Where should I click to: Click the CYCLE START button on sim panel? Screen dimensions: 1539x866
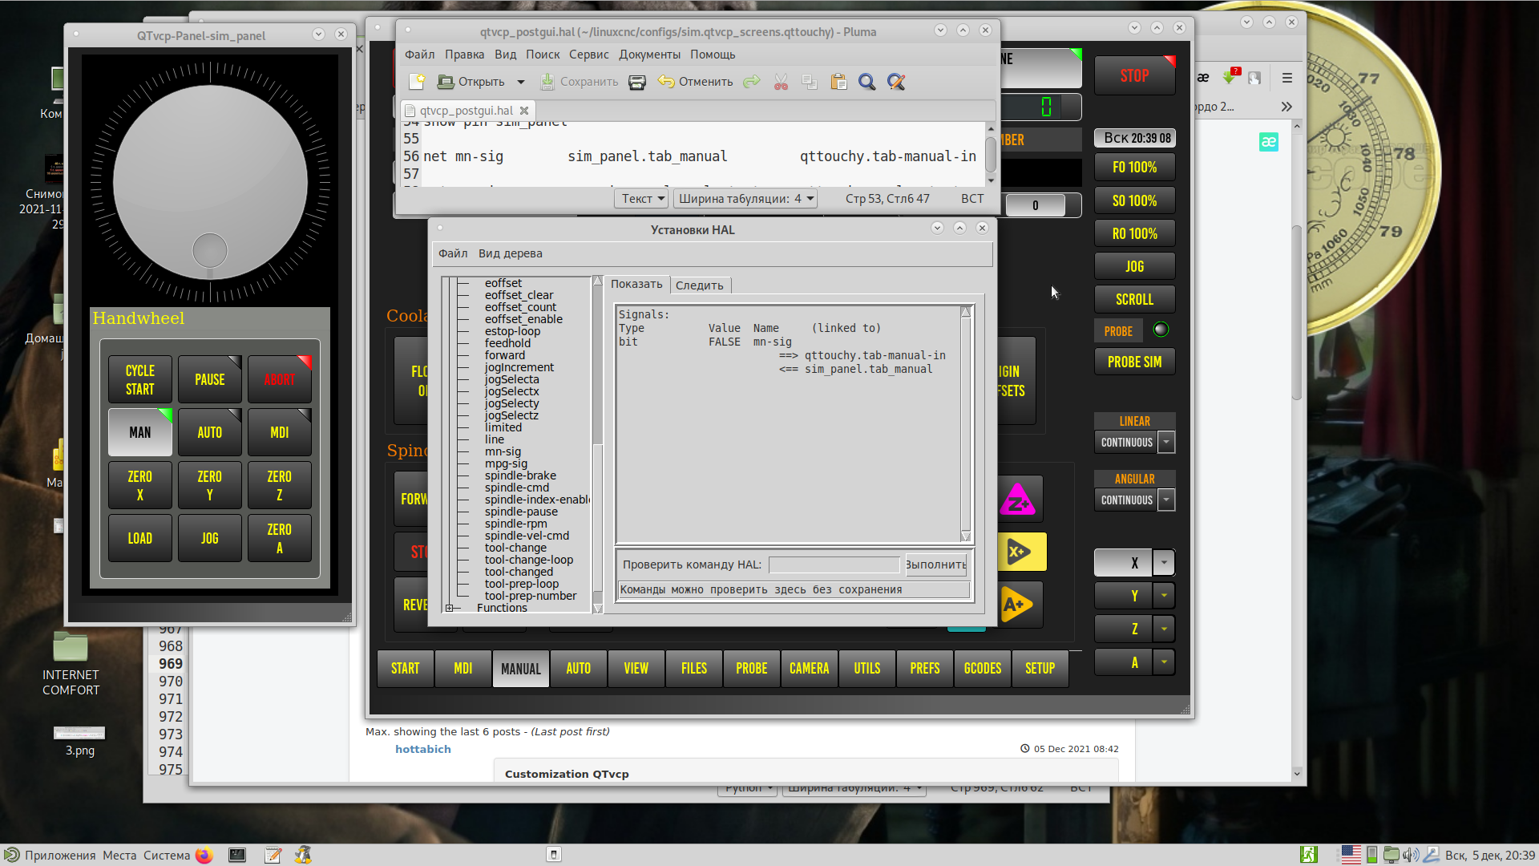(140, 379)
